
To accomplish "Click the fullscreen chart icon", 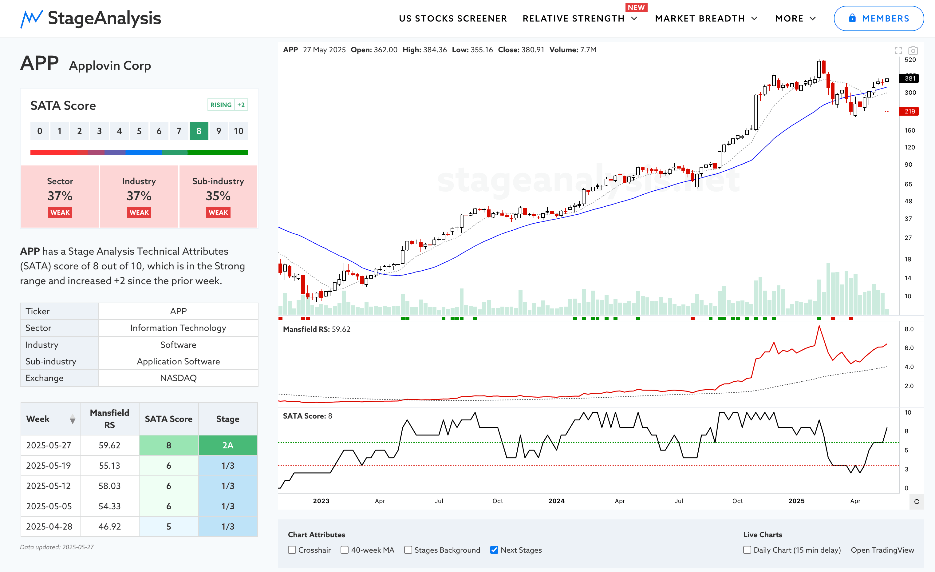I will (898, 50).
